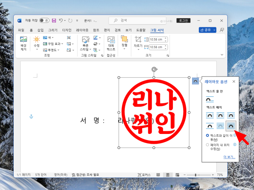Select In Line with Text (텍스트 줄 안) layout
The width and height of the screenshot is (254, 190).
pyautogui.click(x=210, y=99)
